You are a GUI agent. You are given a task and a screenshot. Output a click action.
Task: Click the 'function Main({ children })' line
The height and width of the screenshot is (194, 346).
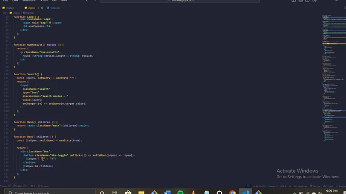[36, 122]
